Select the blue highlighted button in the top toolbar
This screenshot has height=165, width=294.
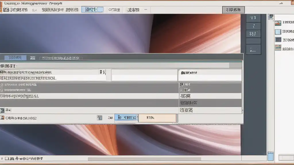pyautogui.click(x=92, y=10)
